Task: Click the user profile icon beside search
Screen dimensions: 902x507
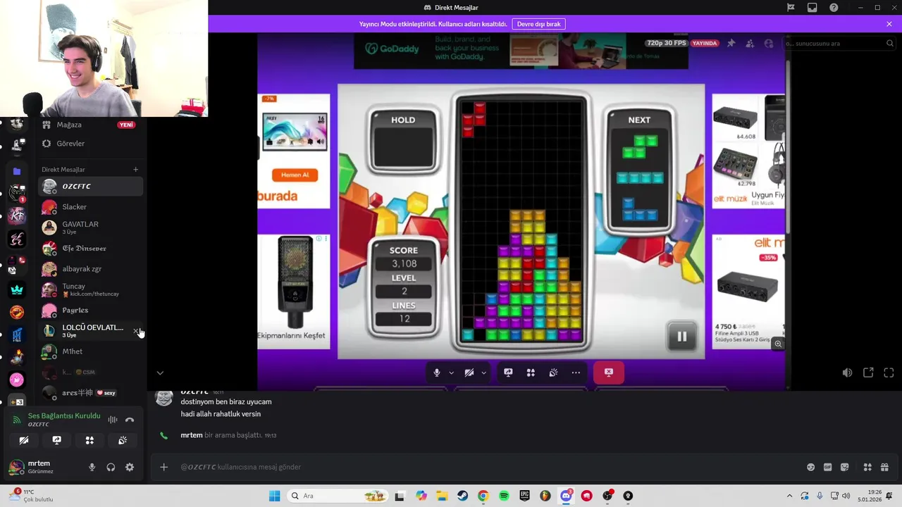Action: 769,44
